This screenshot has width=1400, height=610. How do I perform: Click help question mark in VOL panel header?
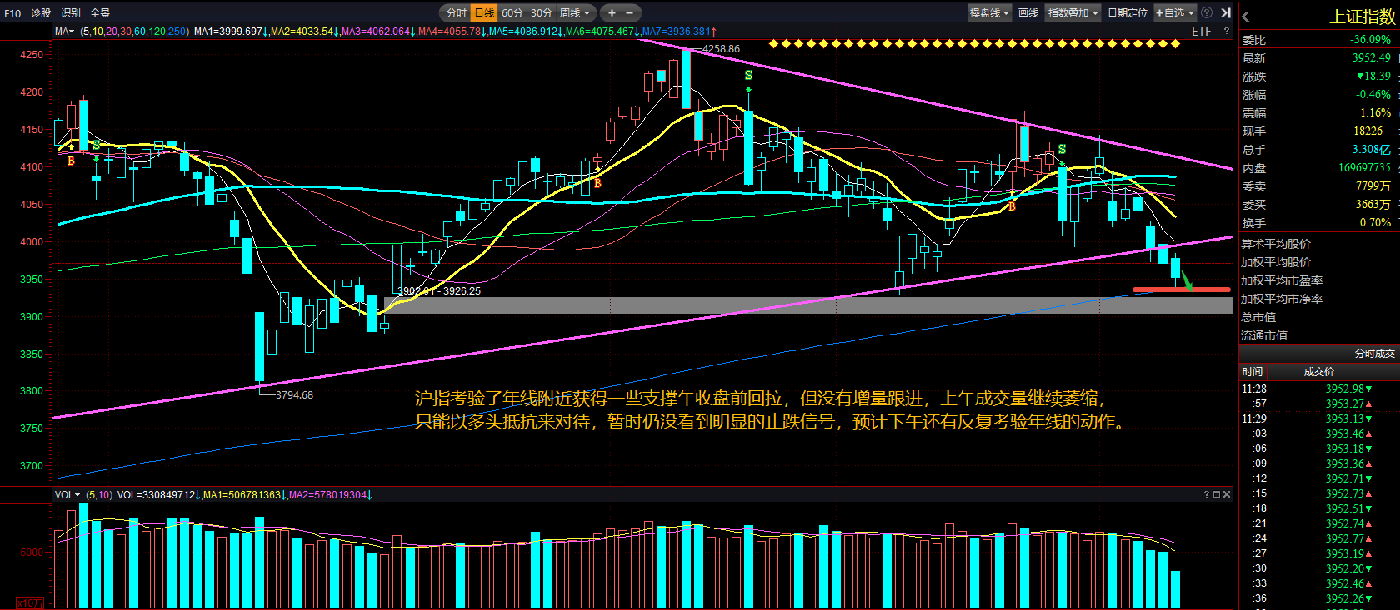point(1206,494)
